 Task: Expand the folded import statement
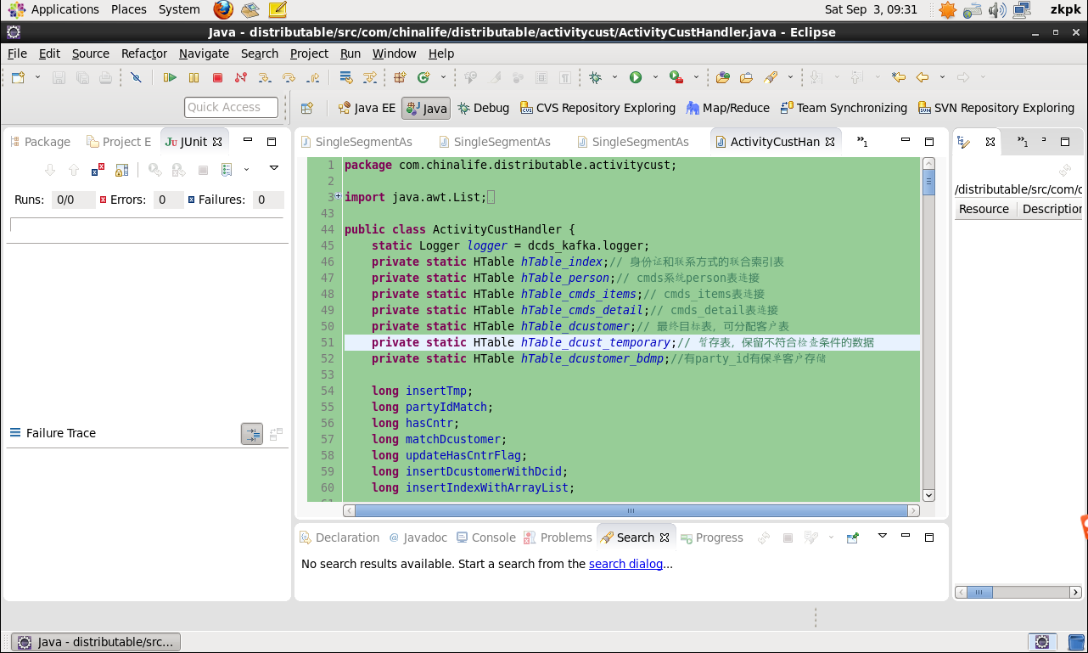[338, 196]
